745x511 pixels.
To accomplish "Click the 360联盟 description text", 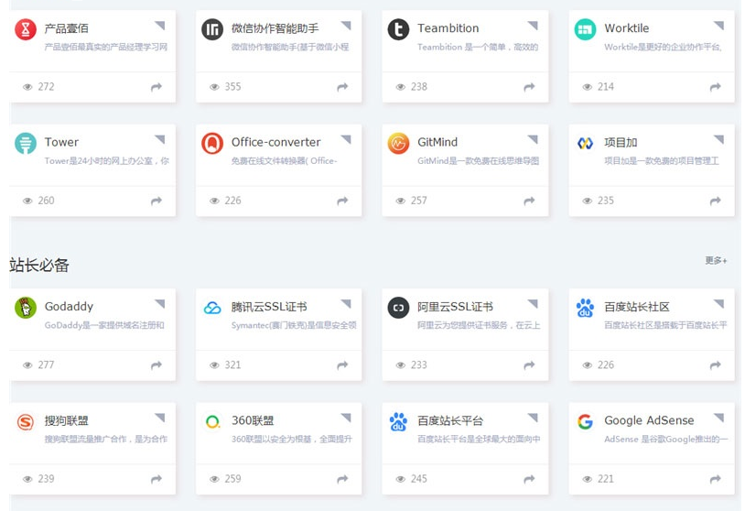I will pos(291,440).
